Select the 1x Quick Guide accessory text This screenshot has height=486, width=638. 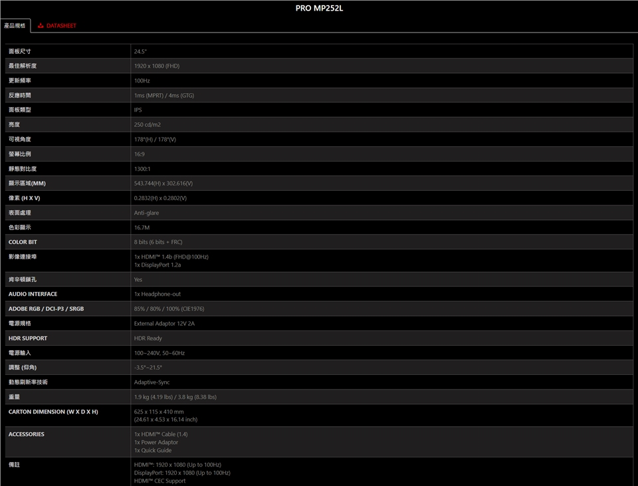point(153,450)
